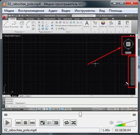This screenshot has height=135, width=140.
Task: Stop playback with the square button
Action: point(25,123)
